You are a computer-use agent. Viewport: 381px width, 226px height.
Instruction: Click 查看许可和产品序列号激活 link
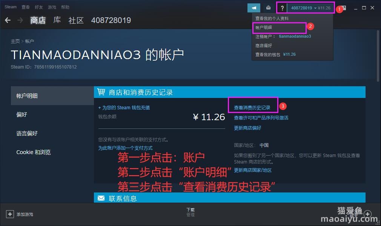261,118
